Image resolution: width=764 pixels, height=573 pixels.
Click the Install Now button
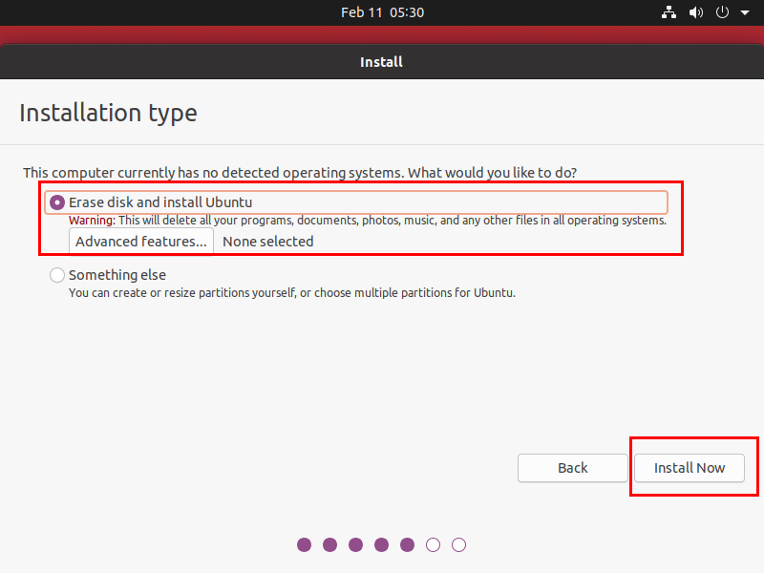(x=689, y=468)
